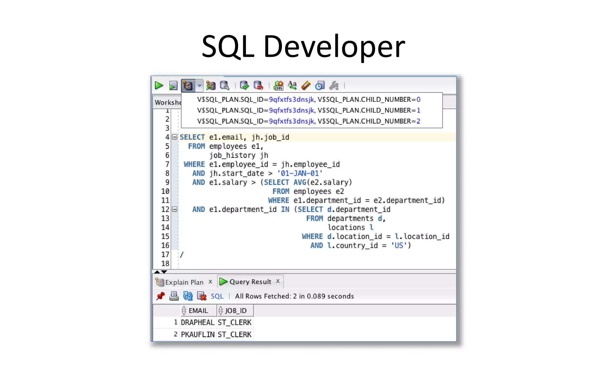Click the Clear eraser icon
The width and height of the screenshot is (607, 368).
point(306,86)
